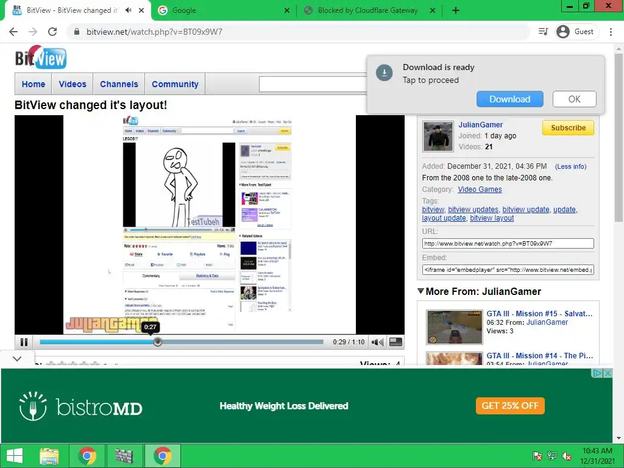624x468 pixels.
Task: Click the layout update tag
Action: click(x=444, y=218)
